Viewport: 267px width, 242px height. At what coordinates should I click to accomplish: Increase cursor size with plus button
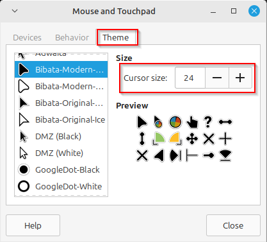pos(240,78)
